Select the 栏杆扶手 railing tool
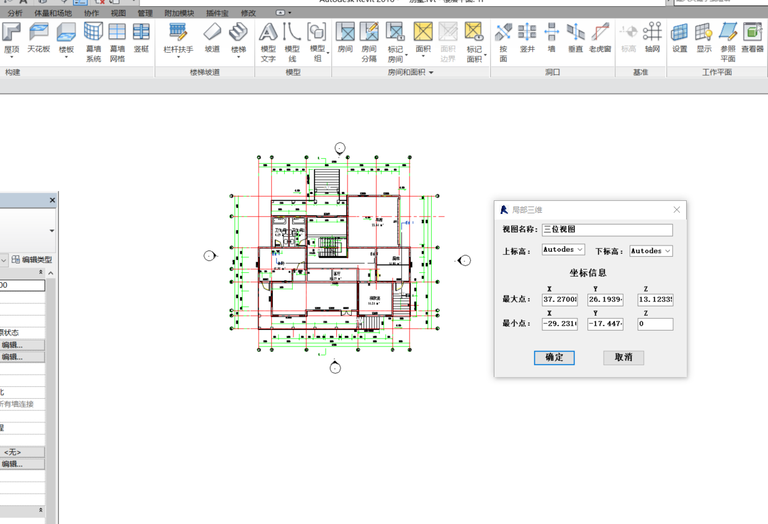This screenshot has height=524, width=768. (178, 37)
